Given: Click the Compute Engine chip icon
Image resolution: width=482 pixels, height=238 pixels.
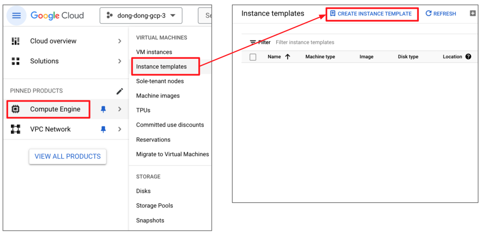Looking at the screenshot, I should pos(16,109).
